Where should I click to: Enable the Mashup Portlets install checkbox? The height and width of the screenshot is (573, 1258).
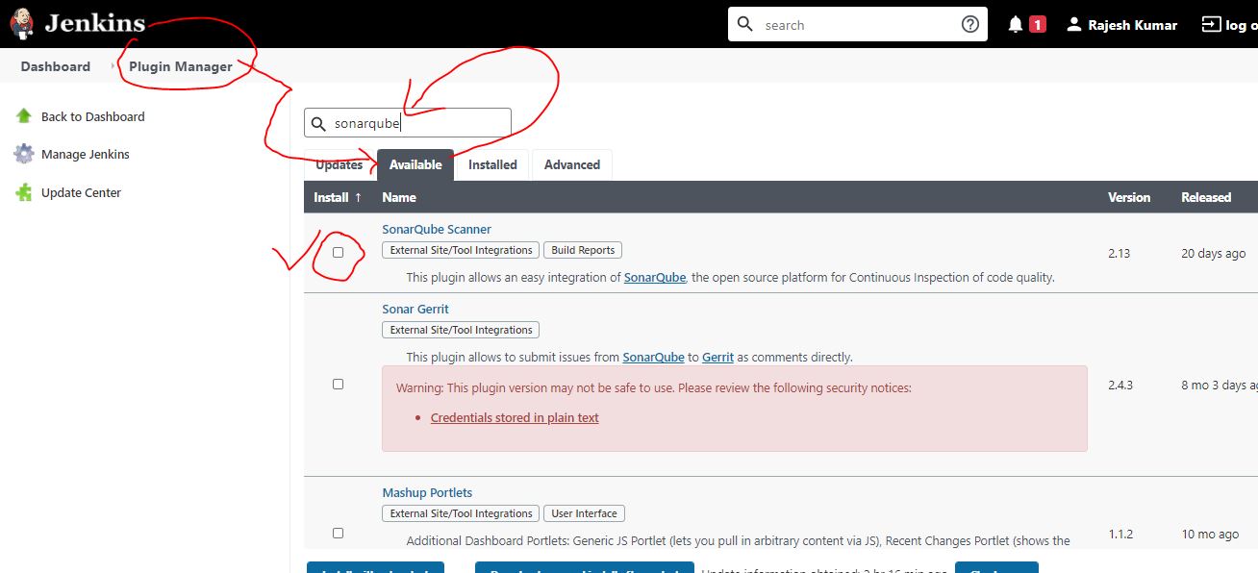pos(338,533)
